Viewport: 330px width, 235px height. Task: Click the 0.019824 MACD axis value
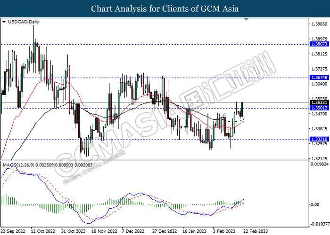point(320,164)
